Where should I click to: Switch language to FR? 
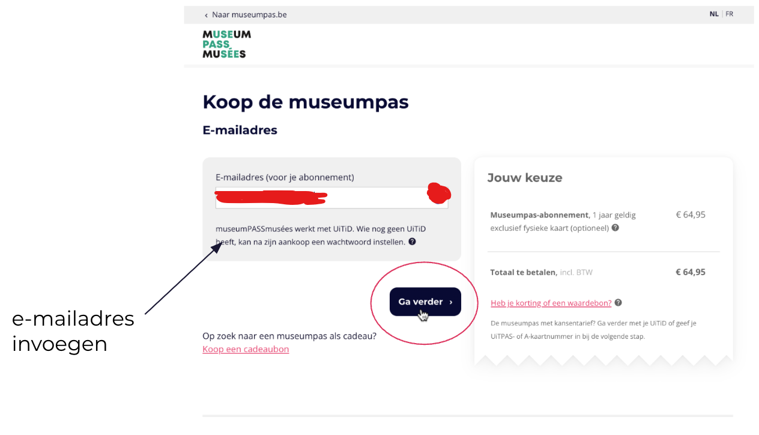coord(729,14)
